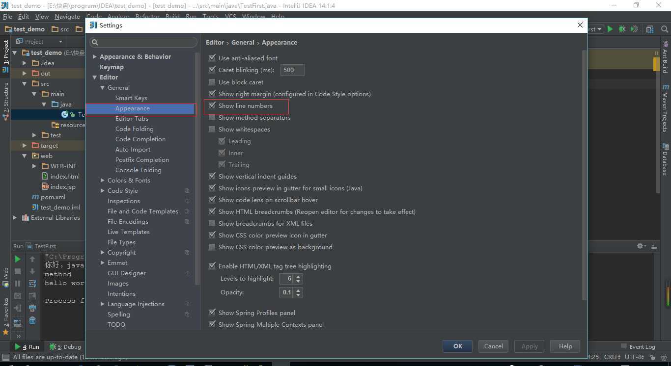
Task: Click Cancel in Settings dialog
Action: pos(493,346)
